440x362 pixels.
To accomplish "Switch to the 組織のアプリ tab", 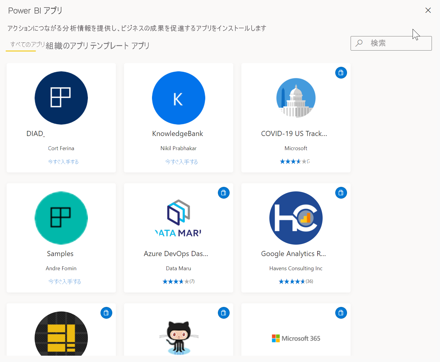I will click(67, 46).
